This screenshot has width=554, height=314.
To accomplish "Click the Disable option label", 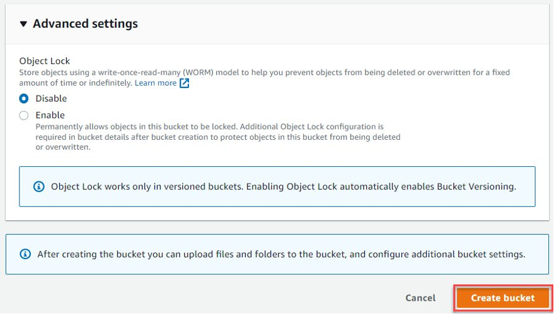I will (51, 99).
